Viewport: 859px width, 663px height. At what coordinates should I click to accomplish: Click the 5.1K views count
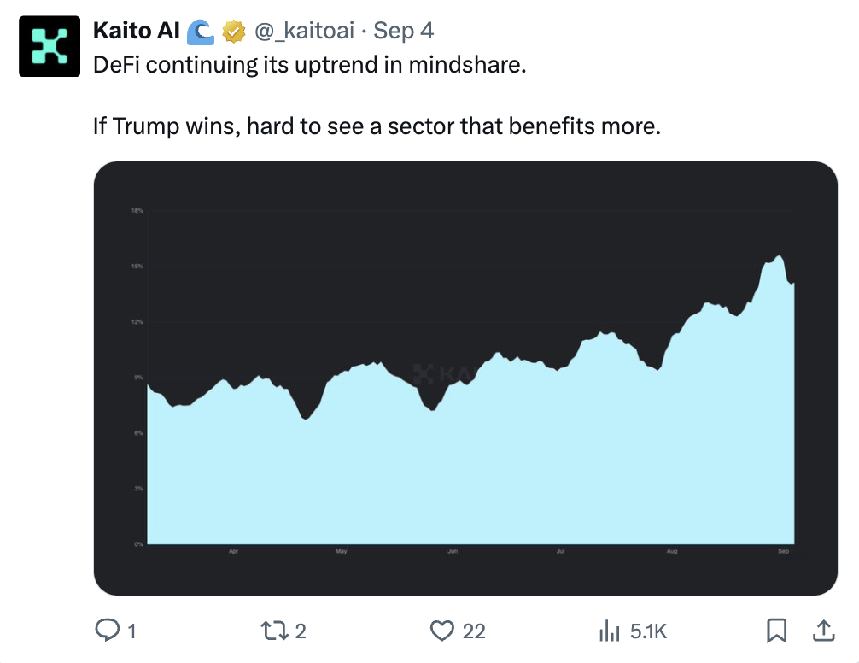[647, 631]
